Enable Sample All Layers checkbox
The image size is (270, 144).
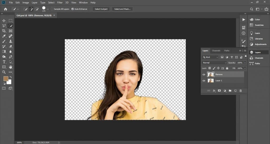pos(52,9)
